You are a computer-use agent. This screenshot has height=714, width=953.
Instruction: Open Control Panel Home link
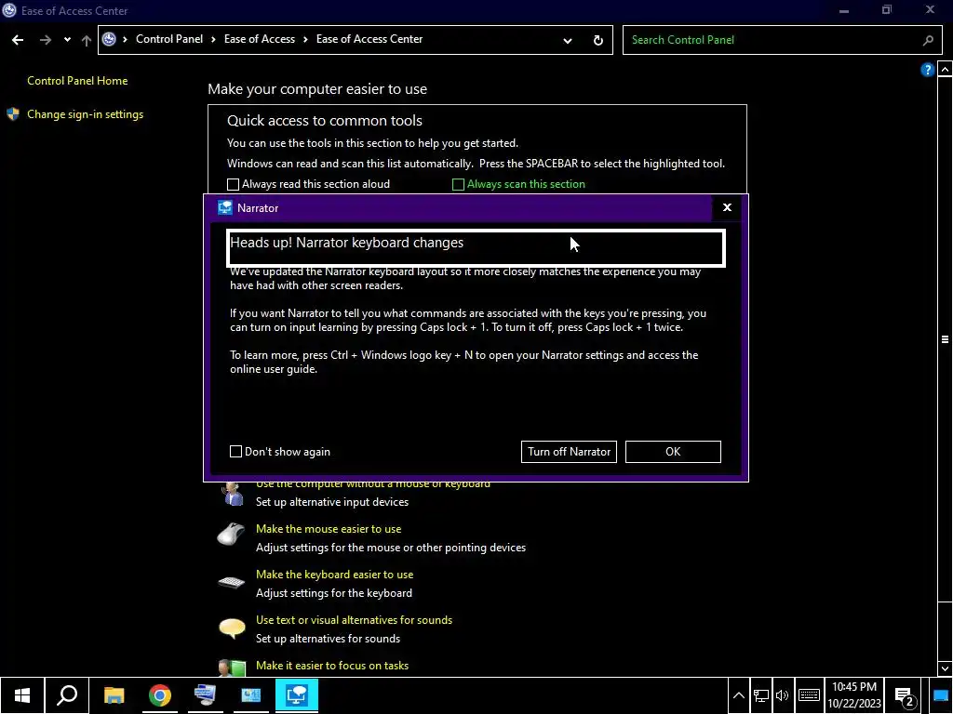(x=77, y=81)
